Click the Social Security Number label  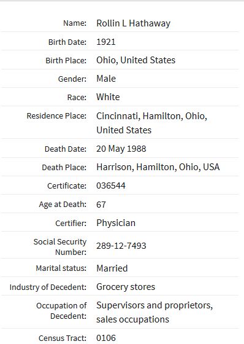coord(60,247)
